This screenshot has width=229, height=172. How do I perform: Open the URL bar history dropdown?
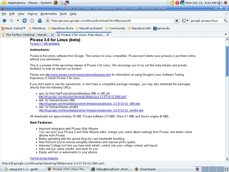click(177, 21)
